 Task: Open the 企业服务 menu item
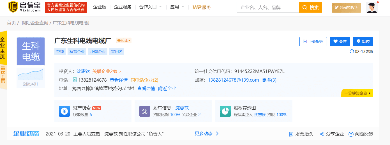click(123, 7)
